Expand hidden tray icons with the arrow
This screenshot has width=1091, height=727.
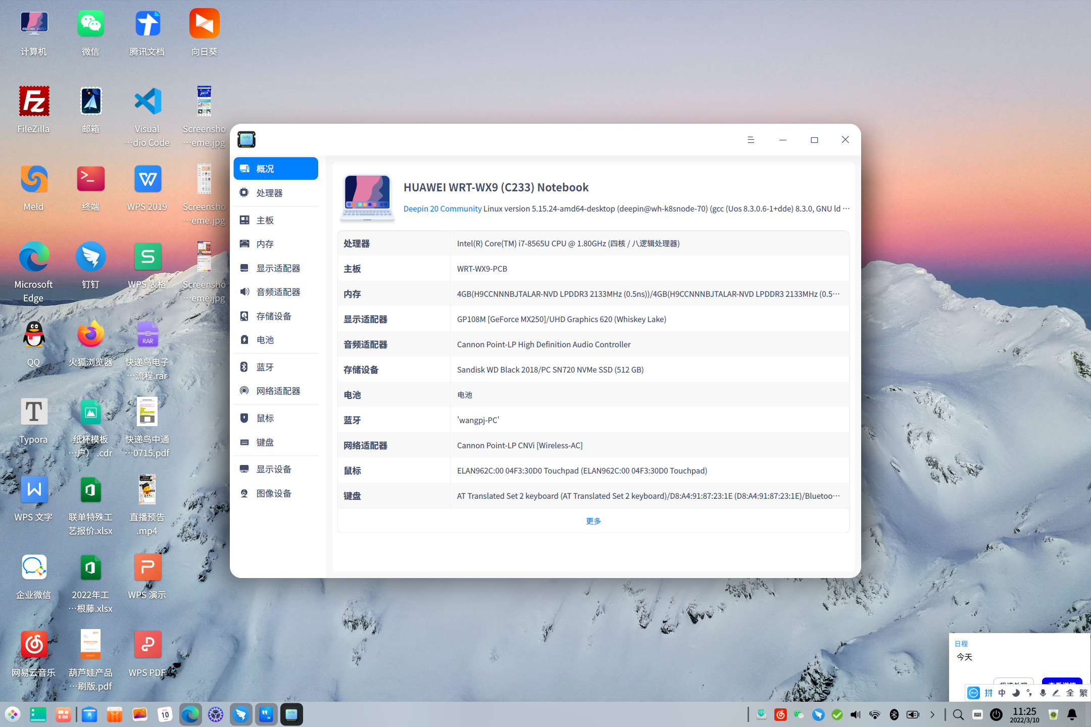point(932,714)
